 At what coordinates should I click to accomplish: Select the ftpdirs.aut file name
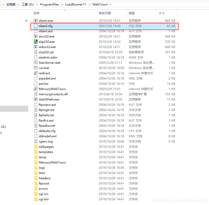coord(46,120)
